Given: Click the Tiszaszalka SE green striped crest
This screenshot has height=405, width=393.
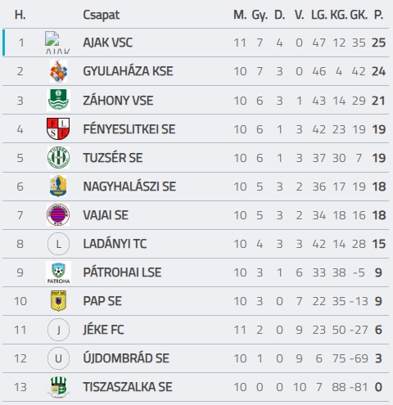Looking at the screenshot, I should coord(58,387).
